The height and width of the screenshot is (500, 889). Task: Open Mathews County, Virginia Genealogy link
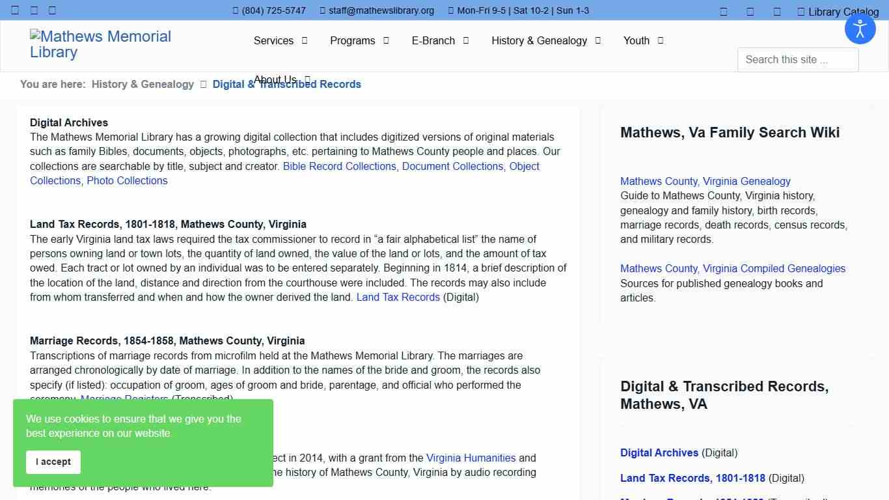[705, 181]
